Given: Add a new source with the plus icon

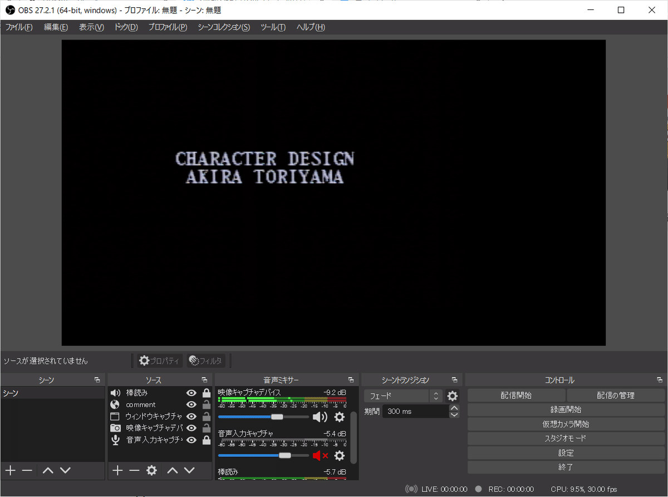Looking at the screenshot, I should coord(117,470).
